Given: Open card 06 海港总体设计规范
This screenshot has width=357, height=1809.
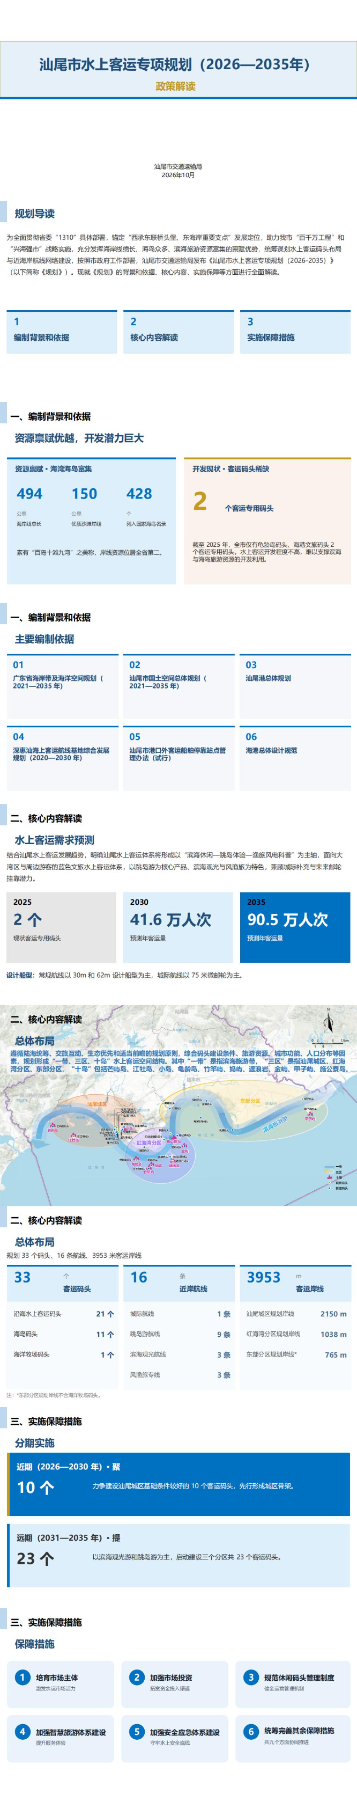Looking at the screenshot, I should pos(295,758).
